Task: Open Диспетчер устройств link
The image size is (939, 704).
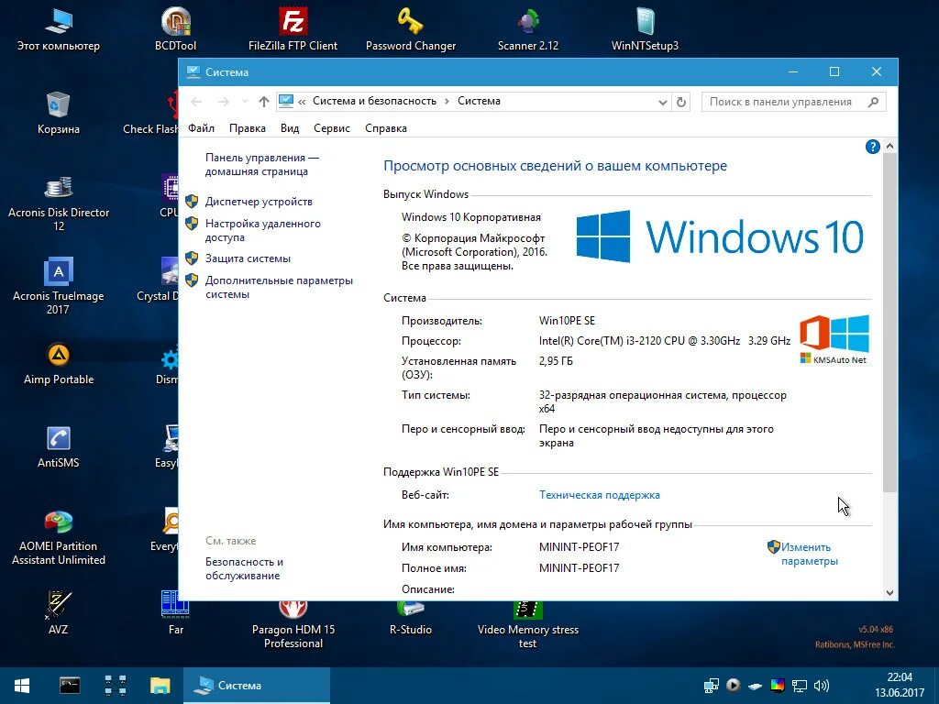Action: (x=259, y=202)
